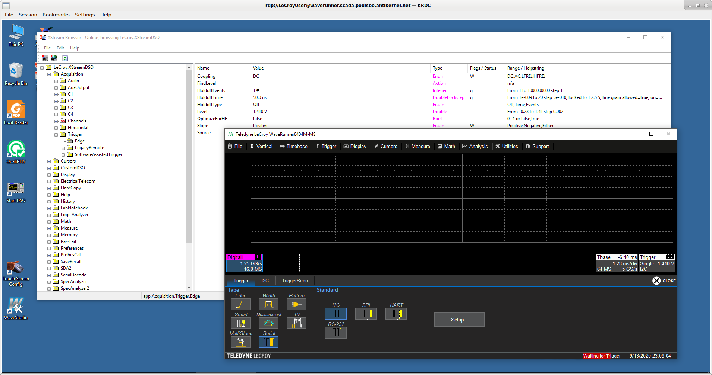Open the Trigger descriptor box
The height and width of the screenshot is (375, 712).
click(657, 263)
